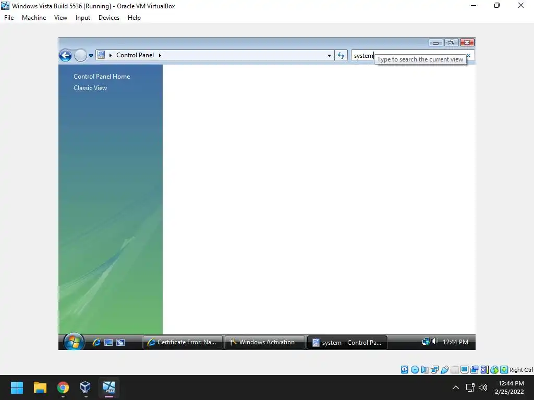Click the VirtualBox window title bar icon

tap(5, 6)
